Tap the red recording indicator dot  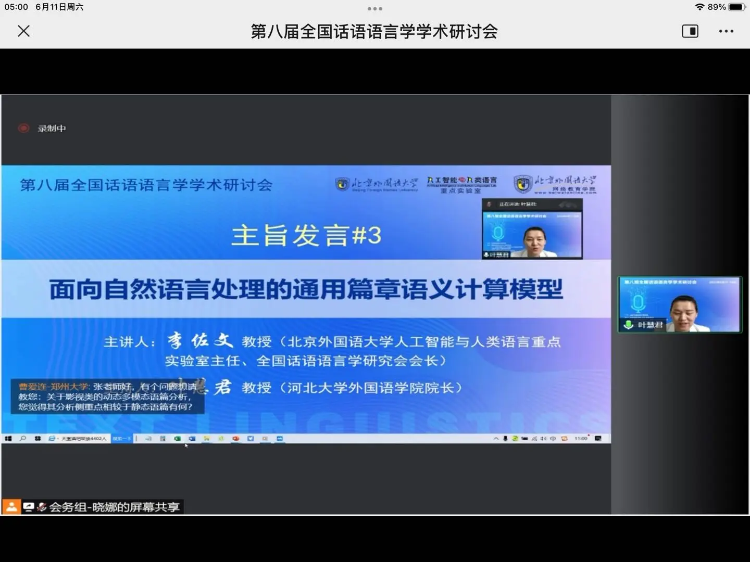coord(24,128)
